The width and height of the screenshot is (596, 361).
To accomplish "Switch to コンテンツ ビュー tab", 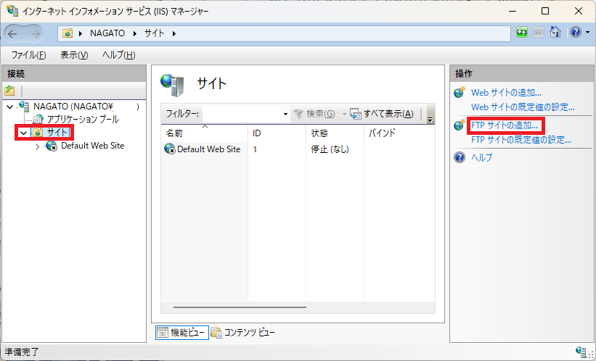I will pyautogui.click(x=243, y=333).
